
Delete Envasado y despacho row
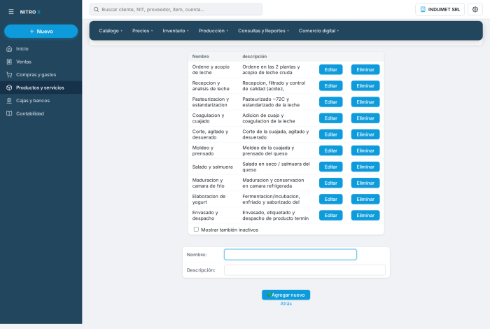[x=365, y=216]
